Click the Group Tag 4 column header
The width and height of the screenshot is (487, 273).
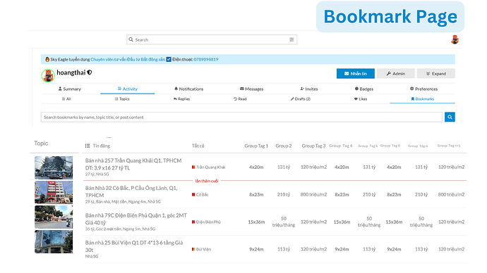pyautogui.click(x=341, y=146)
